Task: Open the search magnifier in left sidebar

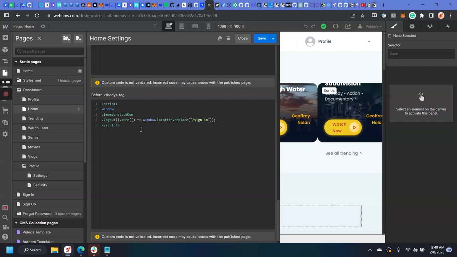Action: pyautogui.click(x=5, y=217)
